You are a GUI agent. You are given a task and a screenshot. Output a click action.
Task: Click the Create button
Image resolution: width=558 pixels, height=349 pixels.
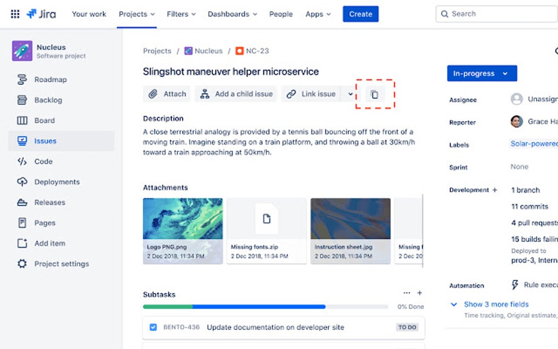pyautogui.click(x=360, y=14)
